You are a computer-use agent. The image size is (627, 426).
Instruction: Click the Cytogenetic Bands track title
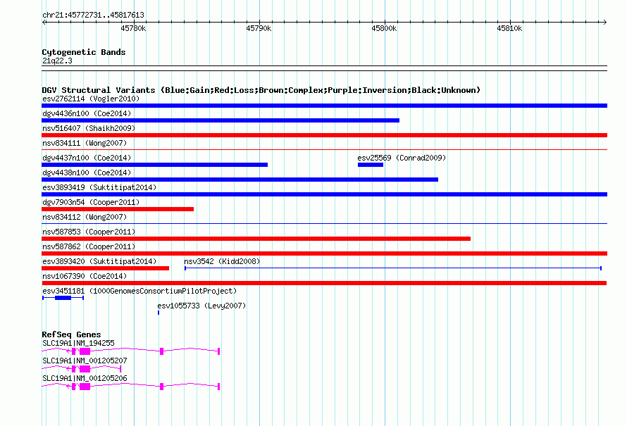tap(84, 52)
